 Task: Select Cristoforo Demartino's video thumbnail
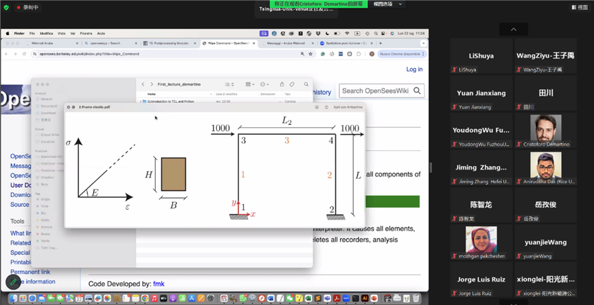546,128
